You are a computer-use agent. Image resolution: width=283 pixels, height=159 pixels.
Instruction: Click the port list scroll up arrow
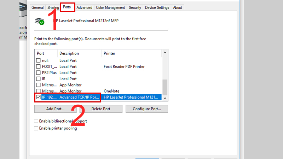click(165, 53)
